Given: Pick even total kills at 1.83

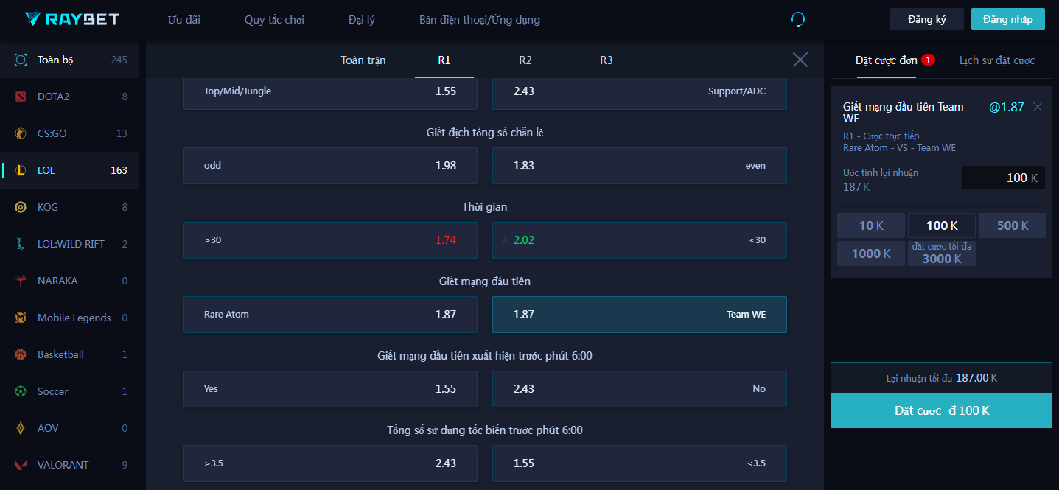Looking at the screenshot, I should click(x=640, y=166).
